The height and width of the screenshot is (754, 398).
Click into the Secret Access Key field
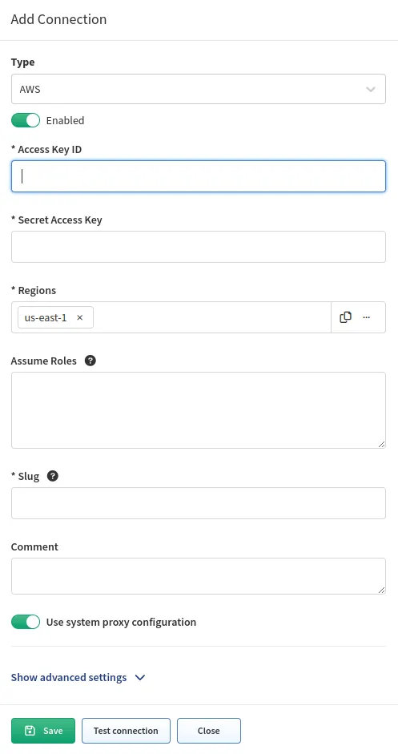199,247
